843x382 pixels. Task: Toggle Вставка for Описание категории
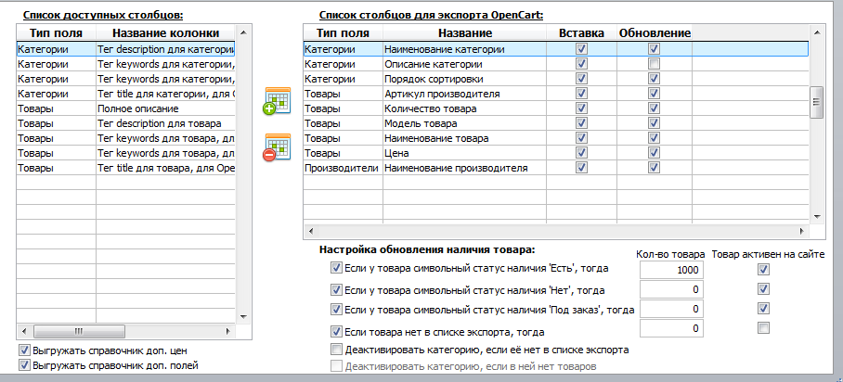(x=581, y=64)
